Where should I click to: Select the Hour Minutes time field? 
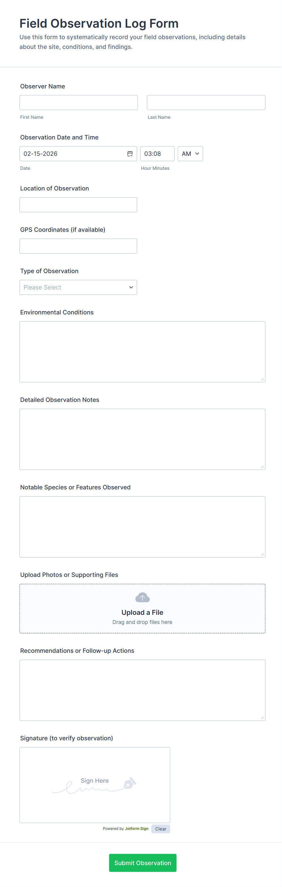pyautogui.click(x=157, y=154)
